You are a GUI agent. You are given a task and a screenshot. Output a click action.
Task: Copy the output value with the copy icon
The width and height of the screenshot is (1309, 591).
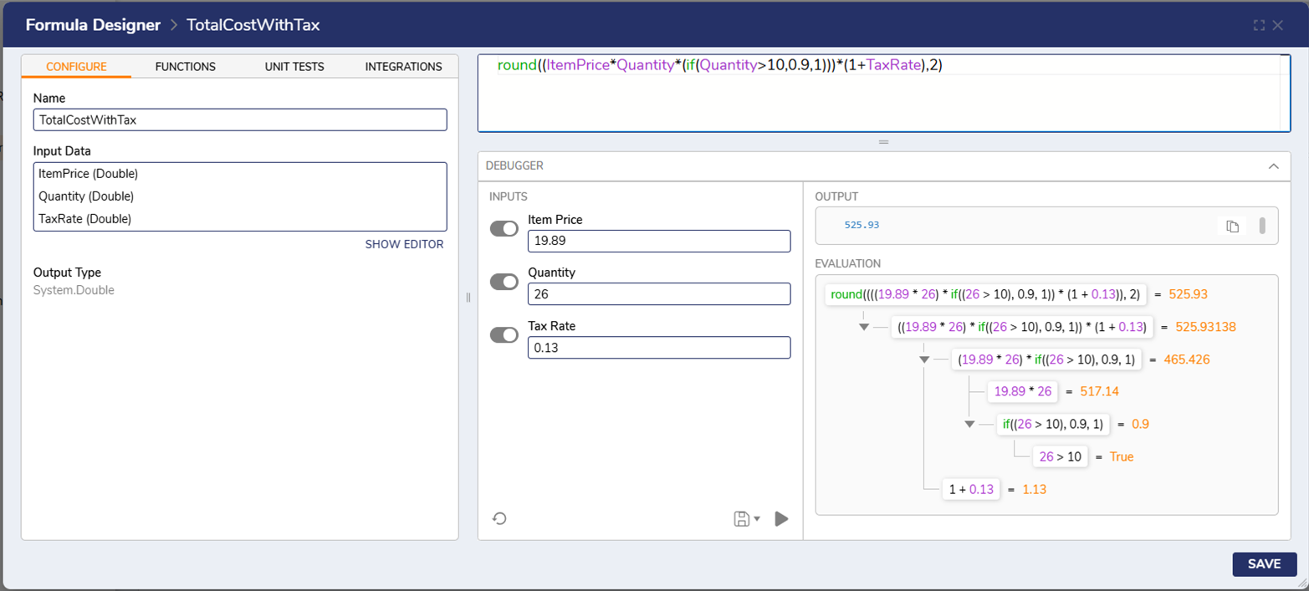[1232, 226]
